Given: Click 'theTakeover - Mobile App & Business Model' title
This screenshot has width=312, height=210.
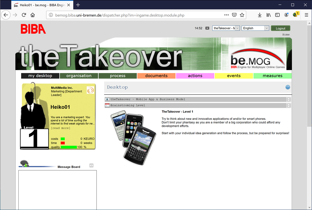Looking at the screenshot, I should point(148,99).
